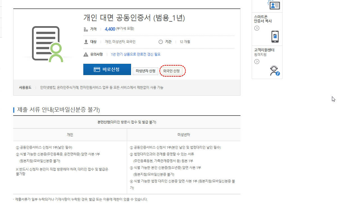The width and height of the screenshot is (344, 208).
Task: Click the 개인 대면 공동인증서 product title
Action: click(x=134, y=18)
